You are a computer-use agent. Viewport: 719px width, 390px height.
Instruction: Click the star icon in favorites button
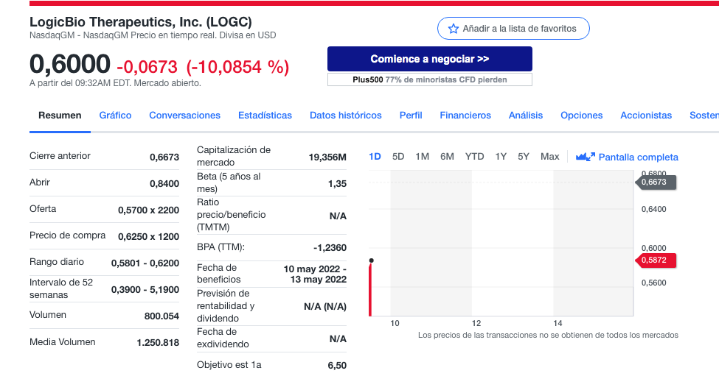point(453,29)
